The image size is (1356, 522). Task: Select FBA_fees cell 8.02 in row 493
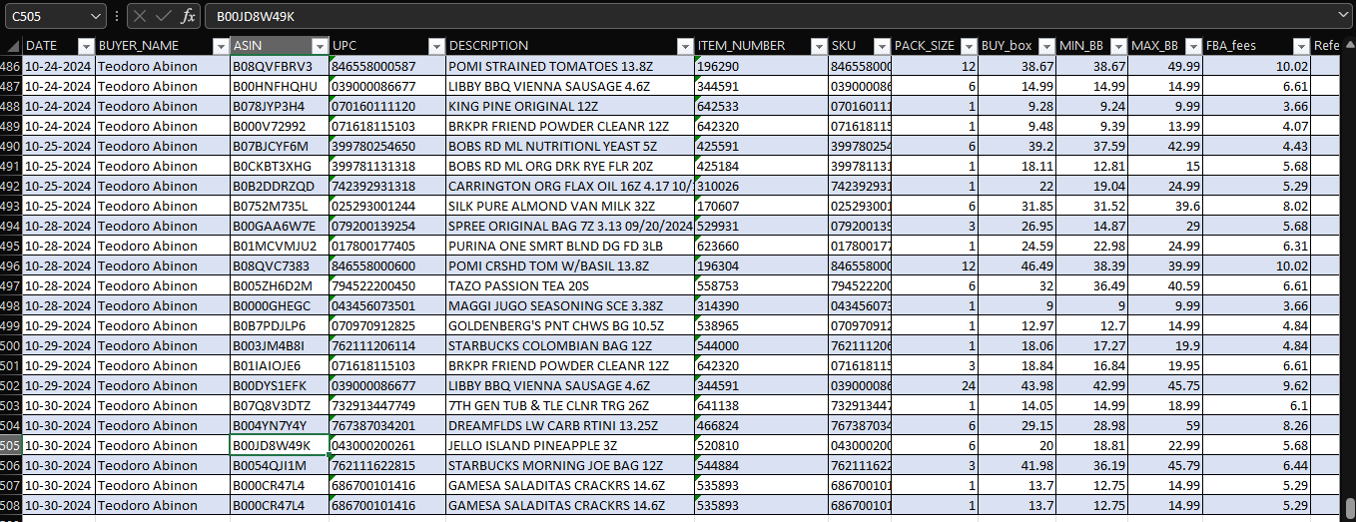1257,206
